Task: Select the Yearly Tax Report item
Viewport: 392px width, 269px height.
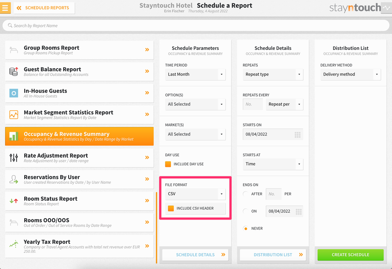Action: [79, 246]
